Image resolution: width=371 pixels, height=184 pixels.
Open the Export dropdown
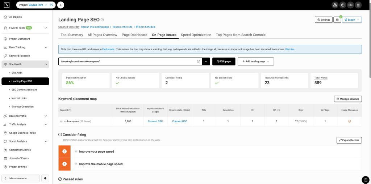pos(351,20)
